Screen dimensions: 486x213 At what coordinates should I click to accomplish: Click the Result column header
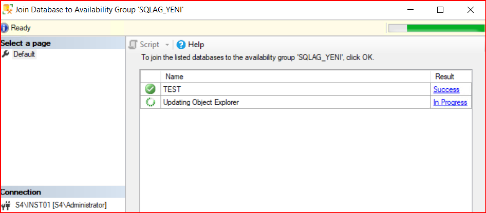tap(445, 76)
